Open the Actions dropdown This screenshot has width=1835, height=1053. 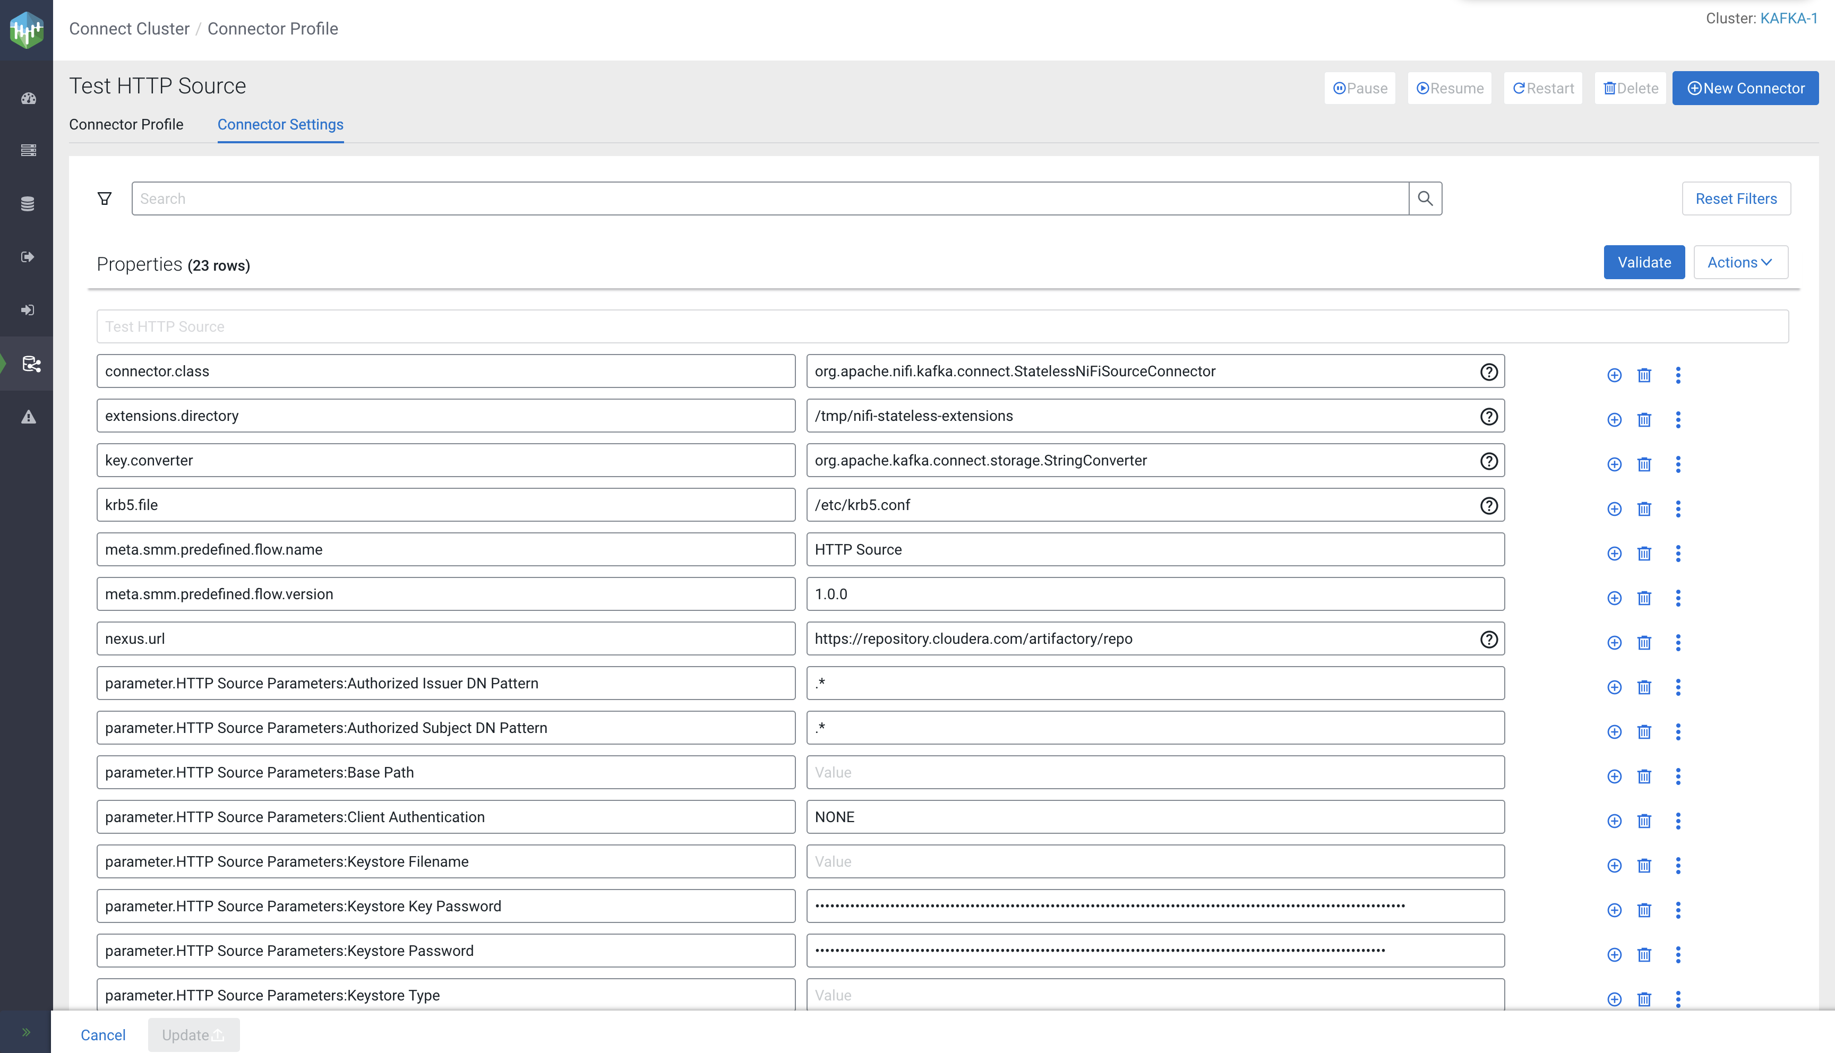pyautogui.click(x=1740, y=263)
